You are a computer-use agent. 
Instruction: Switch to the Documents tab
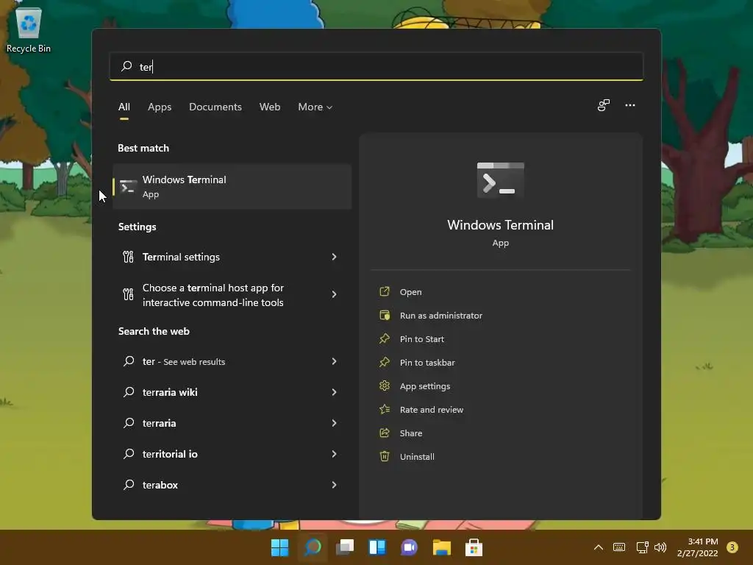[x=215, y=107]
